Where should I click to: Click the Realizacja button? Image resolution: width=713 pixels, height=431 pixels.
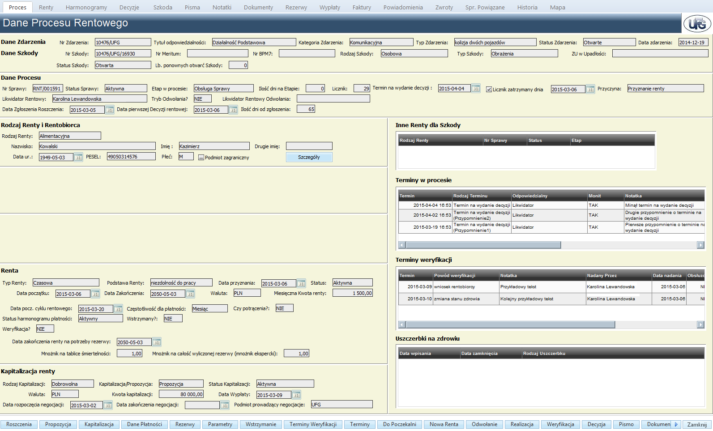pyautogui.click(x=522, y=424)
